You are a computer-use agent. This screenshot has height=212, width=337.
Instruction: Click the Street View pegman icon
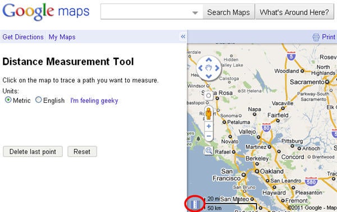point(208,114)
